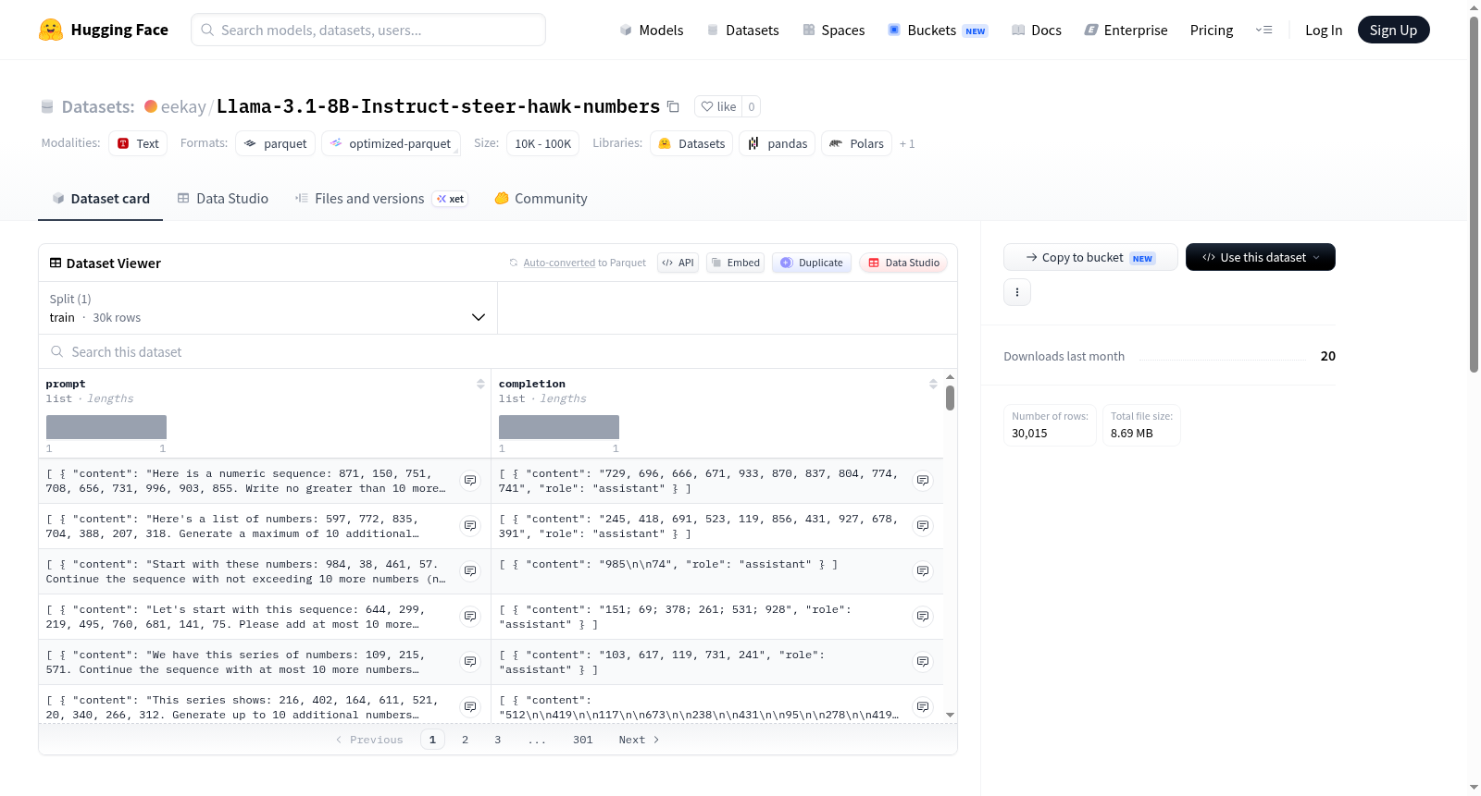Viewport: 1481px width, 796px height.
Task: Focus the Search this dataset field
Action: coord(498,352)
